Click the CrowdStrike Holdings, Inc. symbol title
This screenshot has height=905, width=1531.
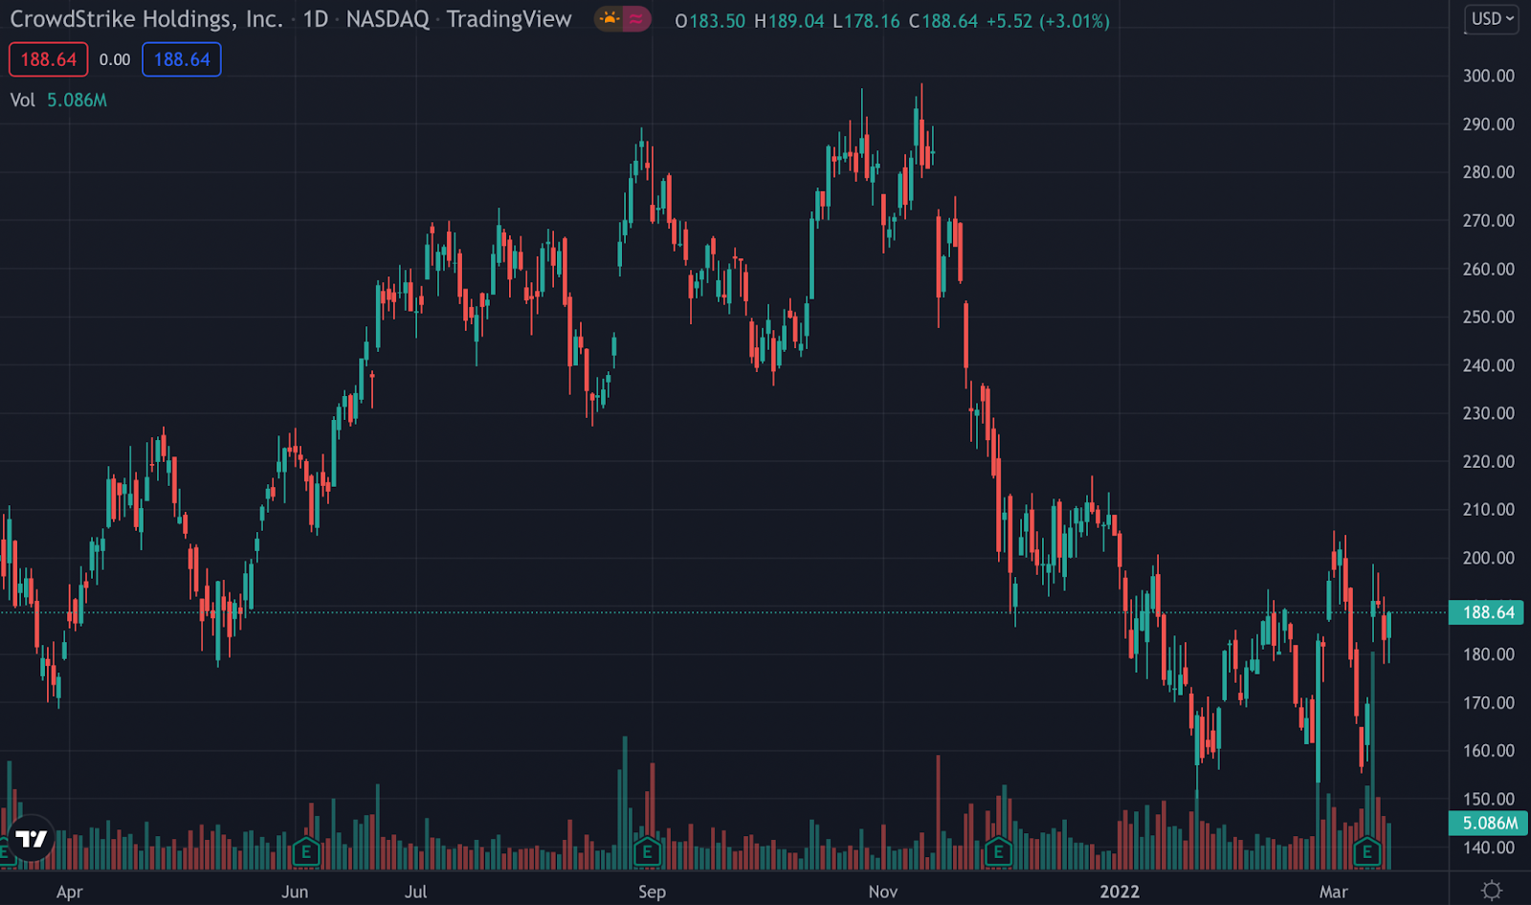point(146,19)
